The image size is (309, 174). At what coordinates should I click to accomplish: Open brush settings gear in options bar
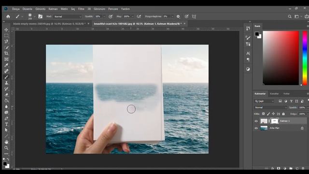pos(178,16)
